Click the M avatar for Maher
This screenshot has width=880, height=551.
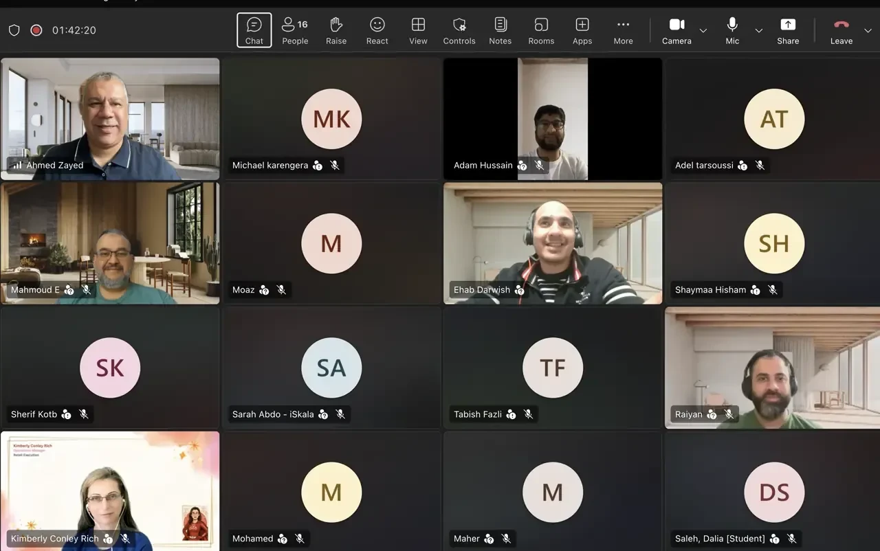click(x=553, y=492)
